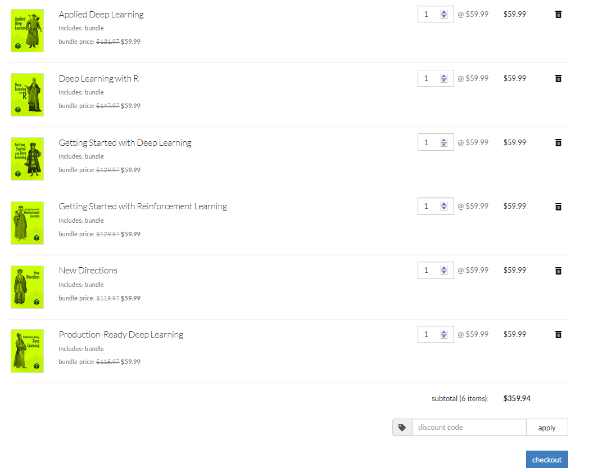Select the subtotal amount $359.94
This screenshot has height=472, width=598.
[517, 399]
